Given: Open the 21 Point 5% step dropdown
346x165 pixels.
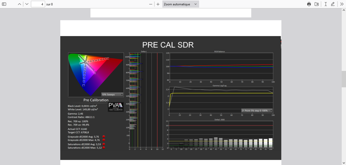Looking at the screenshot, I should point(257,110).
